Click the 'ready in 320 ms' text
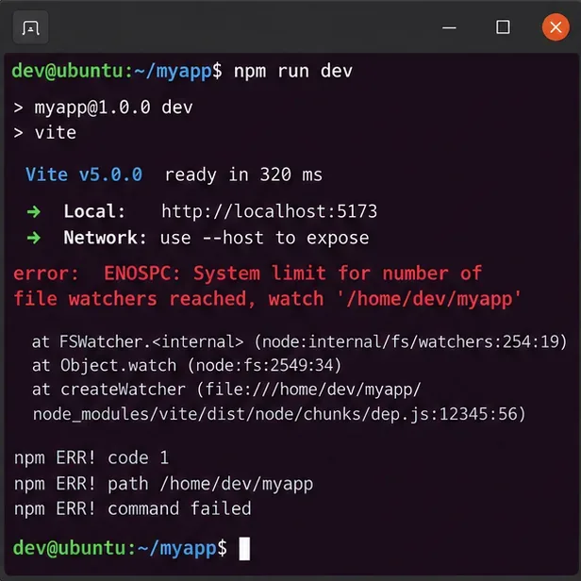Viewport: 581px width, 581px height. 243,174
